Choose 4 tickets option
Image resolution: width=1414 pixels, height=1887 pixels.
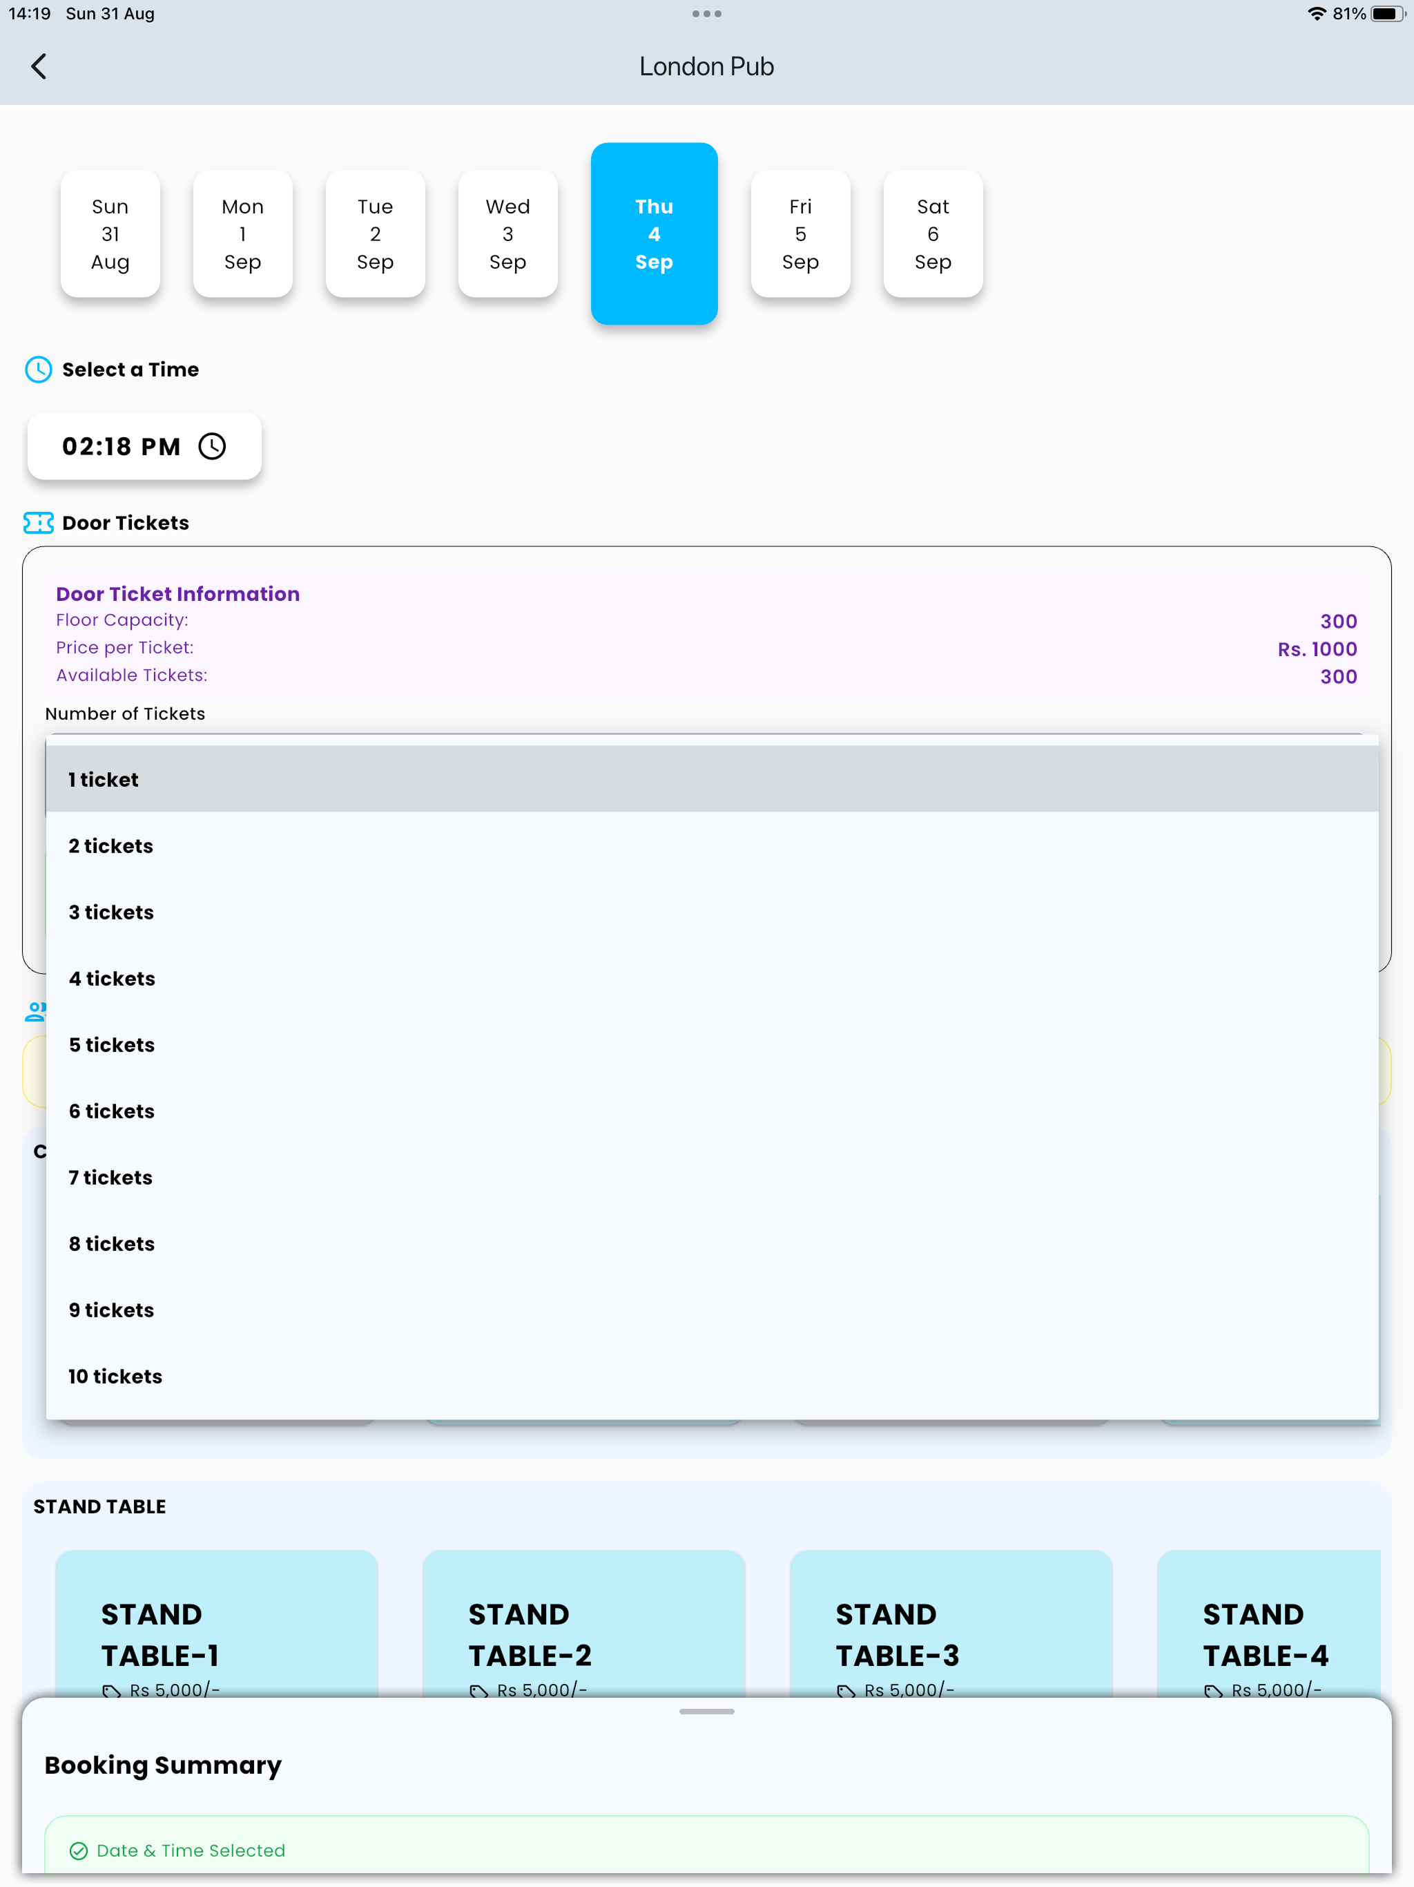(712, 979)
